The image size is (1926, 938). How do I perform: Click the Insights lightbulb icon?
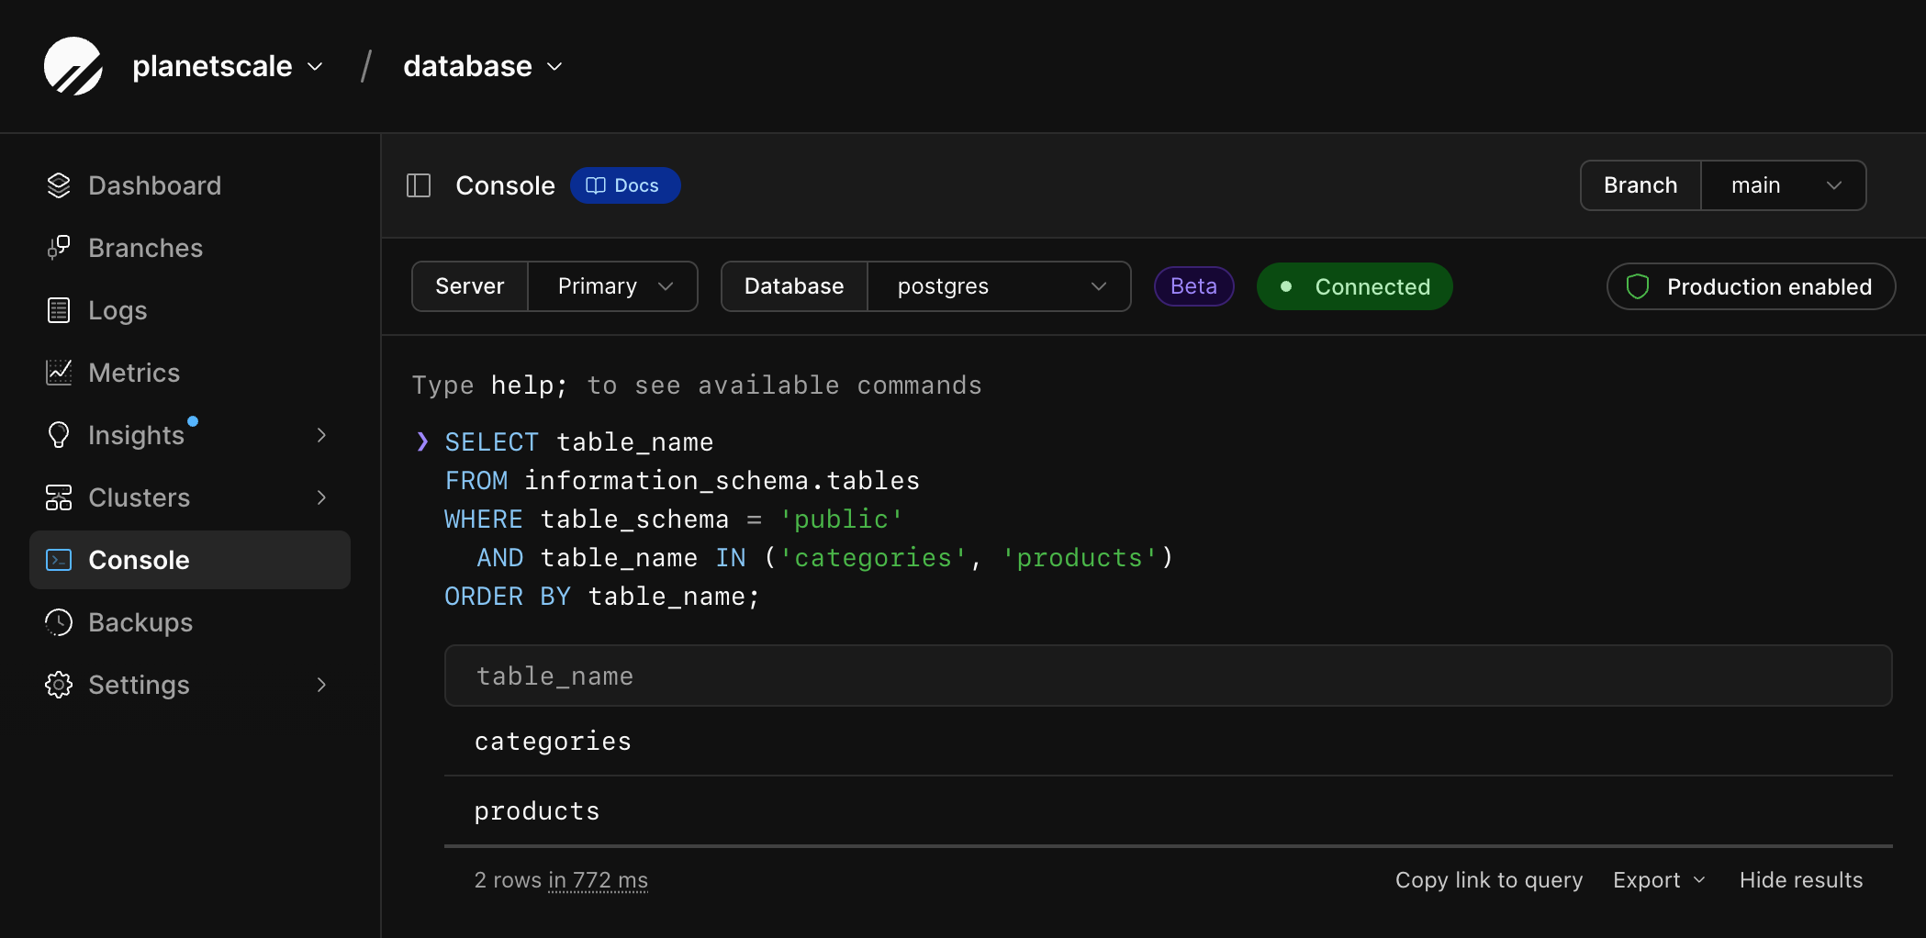(x=59, y=435)
